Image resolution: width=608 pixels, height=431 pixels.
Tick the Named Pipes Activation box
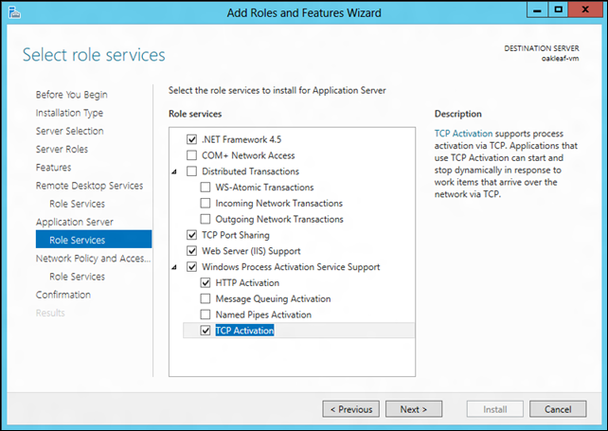click(x=206, y=314)
